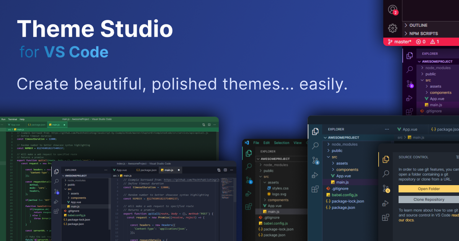Open GitHub URL link in index.js editor
The image size is (459, 241).
191,179
